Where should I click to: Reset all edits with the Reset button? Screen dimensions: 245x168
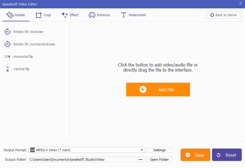(227, 155)
